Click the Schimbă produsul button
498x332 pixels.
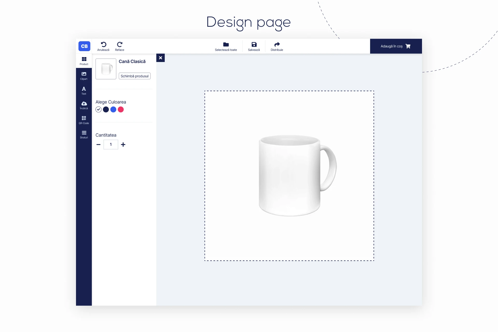[134, 76]
